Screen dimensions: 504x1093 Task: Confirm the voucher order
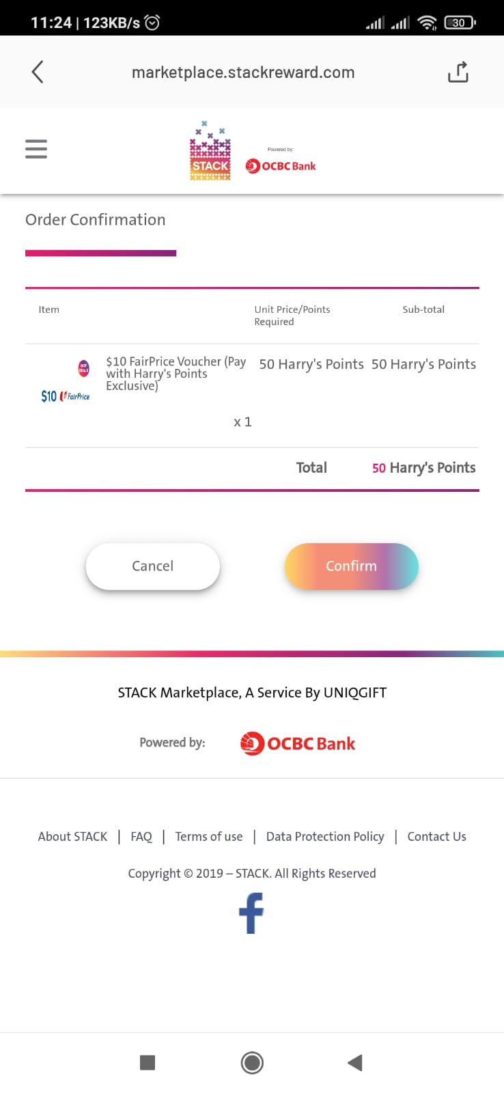pos(351,566)
